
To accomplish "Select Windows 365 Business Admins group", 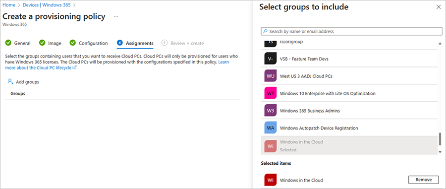I will tap(349, 111).
